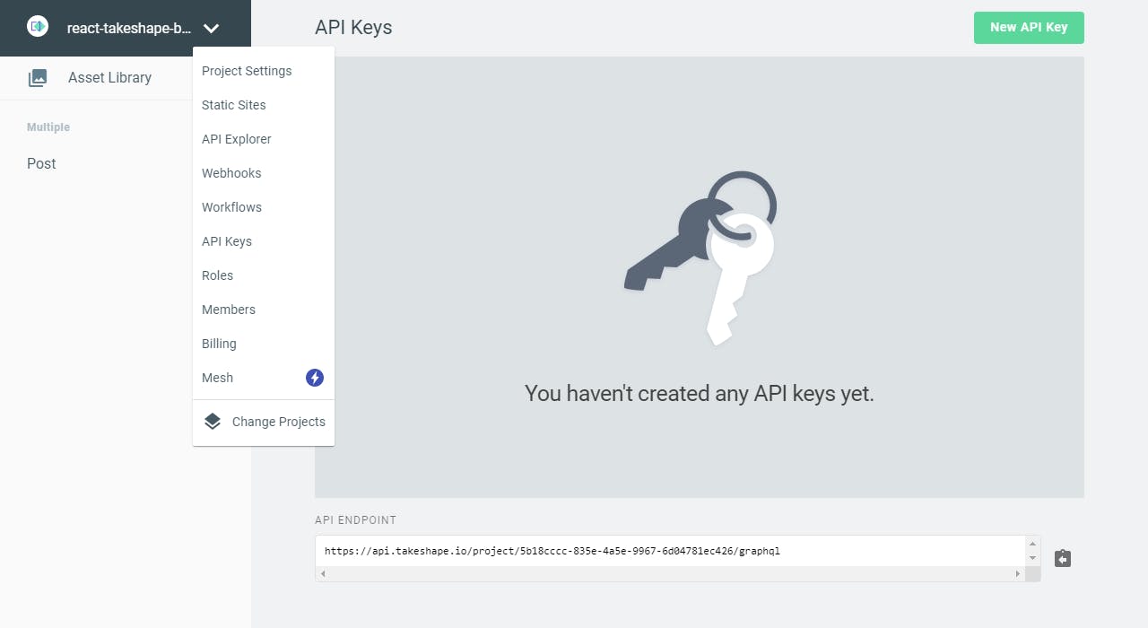Viewport: 1148px width, 628px height.
Task: Click the Change Projects layers icon
Action: (213, 422)
